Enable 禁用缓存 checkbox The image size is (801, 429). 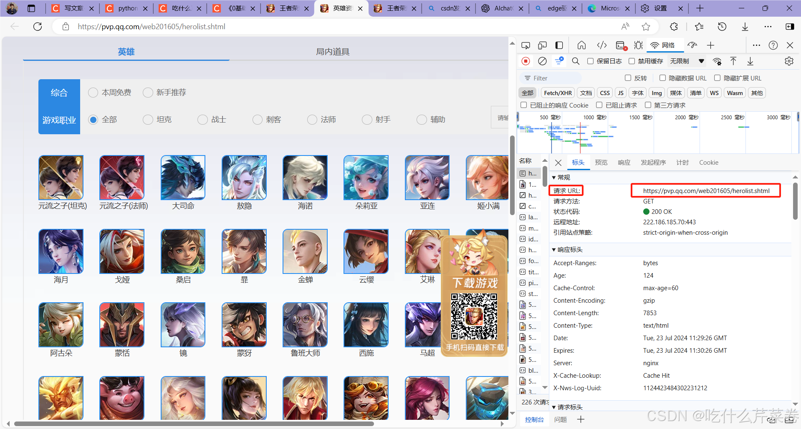[x=632, y=61]
